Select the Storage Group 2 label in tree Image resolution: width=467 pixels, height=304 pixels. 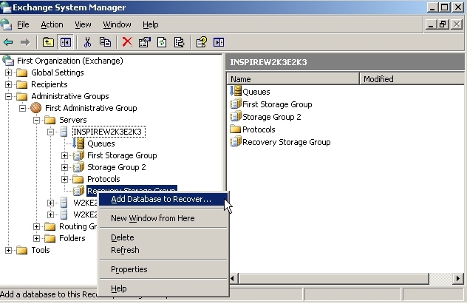[117, 167]
